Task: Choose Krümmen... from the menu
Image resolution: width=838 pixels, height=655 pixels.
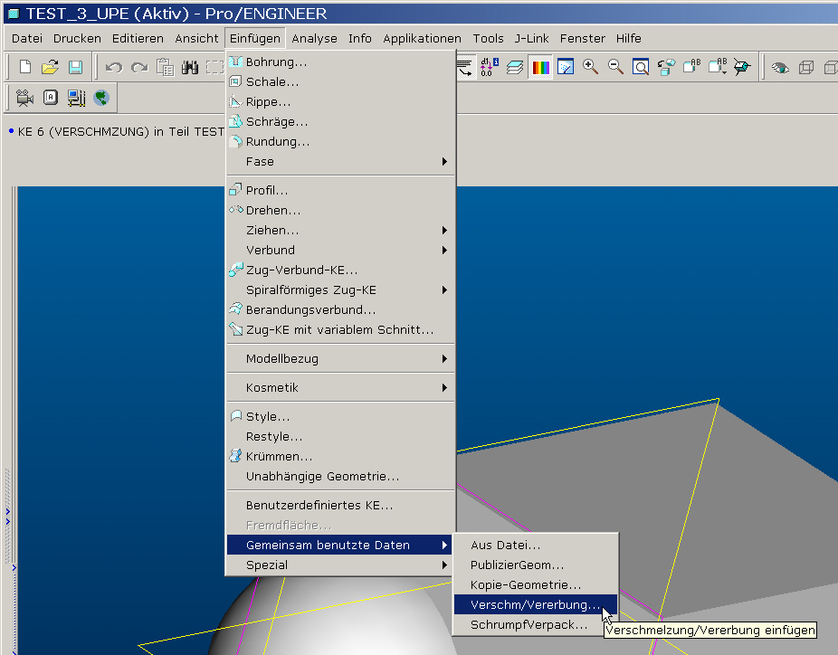Action: pyautogui.click(x=340, y=456)
